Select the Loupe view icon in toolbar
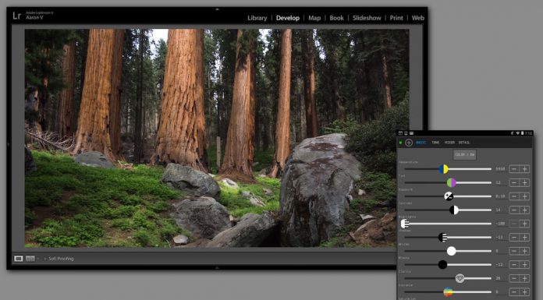The image size is (543, 300). [x=19, y=259]
